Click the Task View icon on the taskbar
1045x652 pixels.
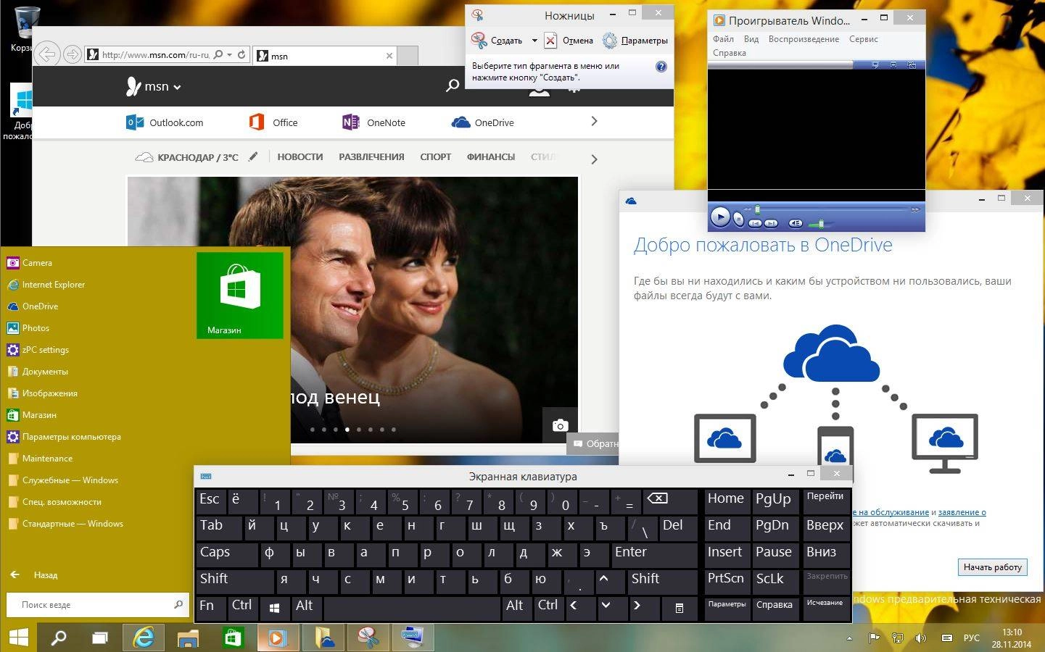[100, 638]
